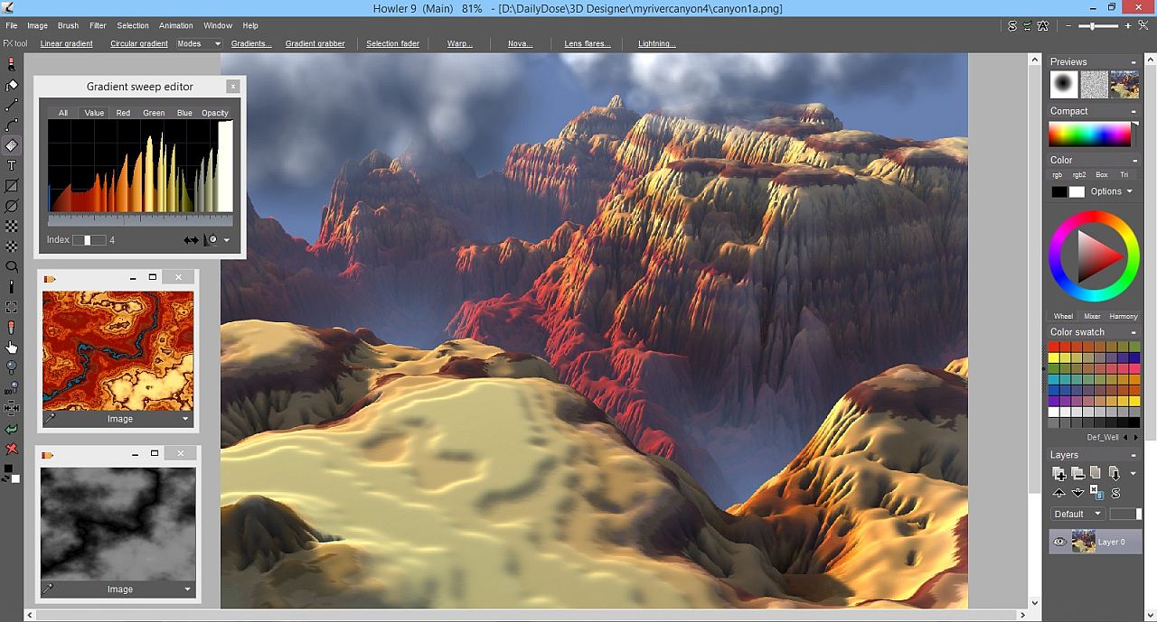The height and width of the screenshot is (622, 1157).
Task: Click the red X discard icon
Action: 11,449
